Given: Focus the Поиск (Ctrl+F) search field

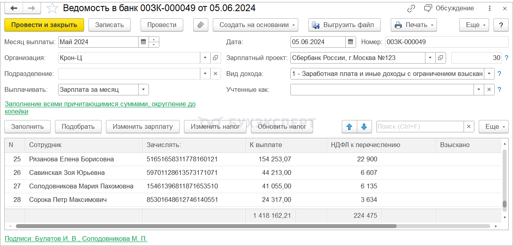Looking at the screenshot, I should (420, 127).
